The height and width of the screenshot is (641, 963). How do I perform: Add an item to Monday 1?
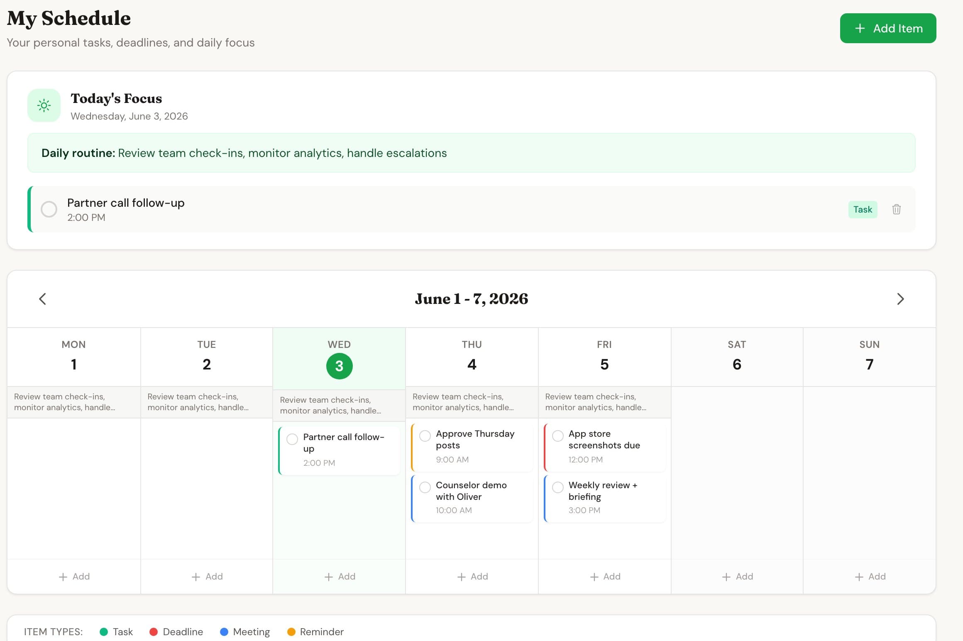pos(74,576)
